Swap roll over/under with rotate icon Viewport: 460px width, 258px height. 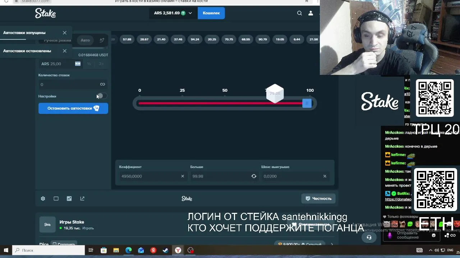click(x=254, y=176)
